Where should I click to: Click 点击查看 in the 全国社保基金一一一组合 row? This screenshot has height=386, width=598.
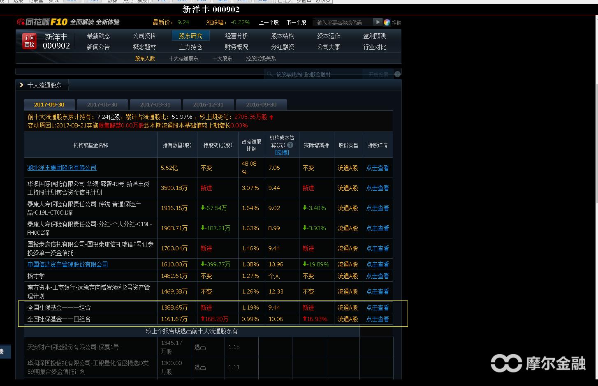pos(378,307)
